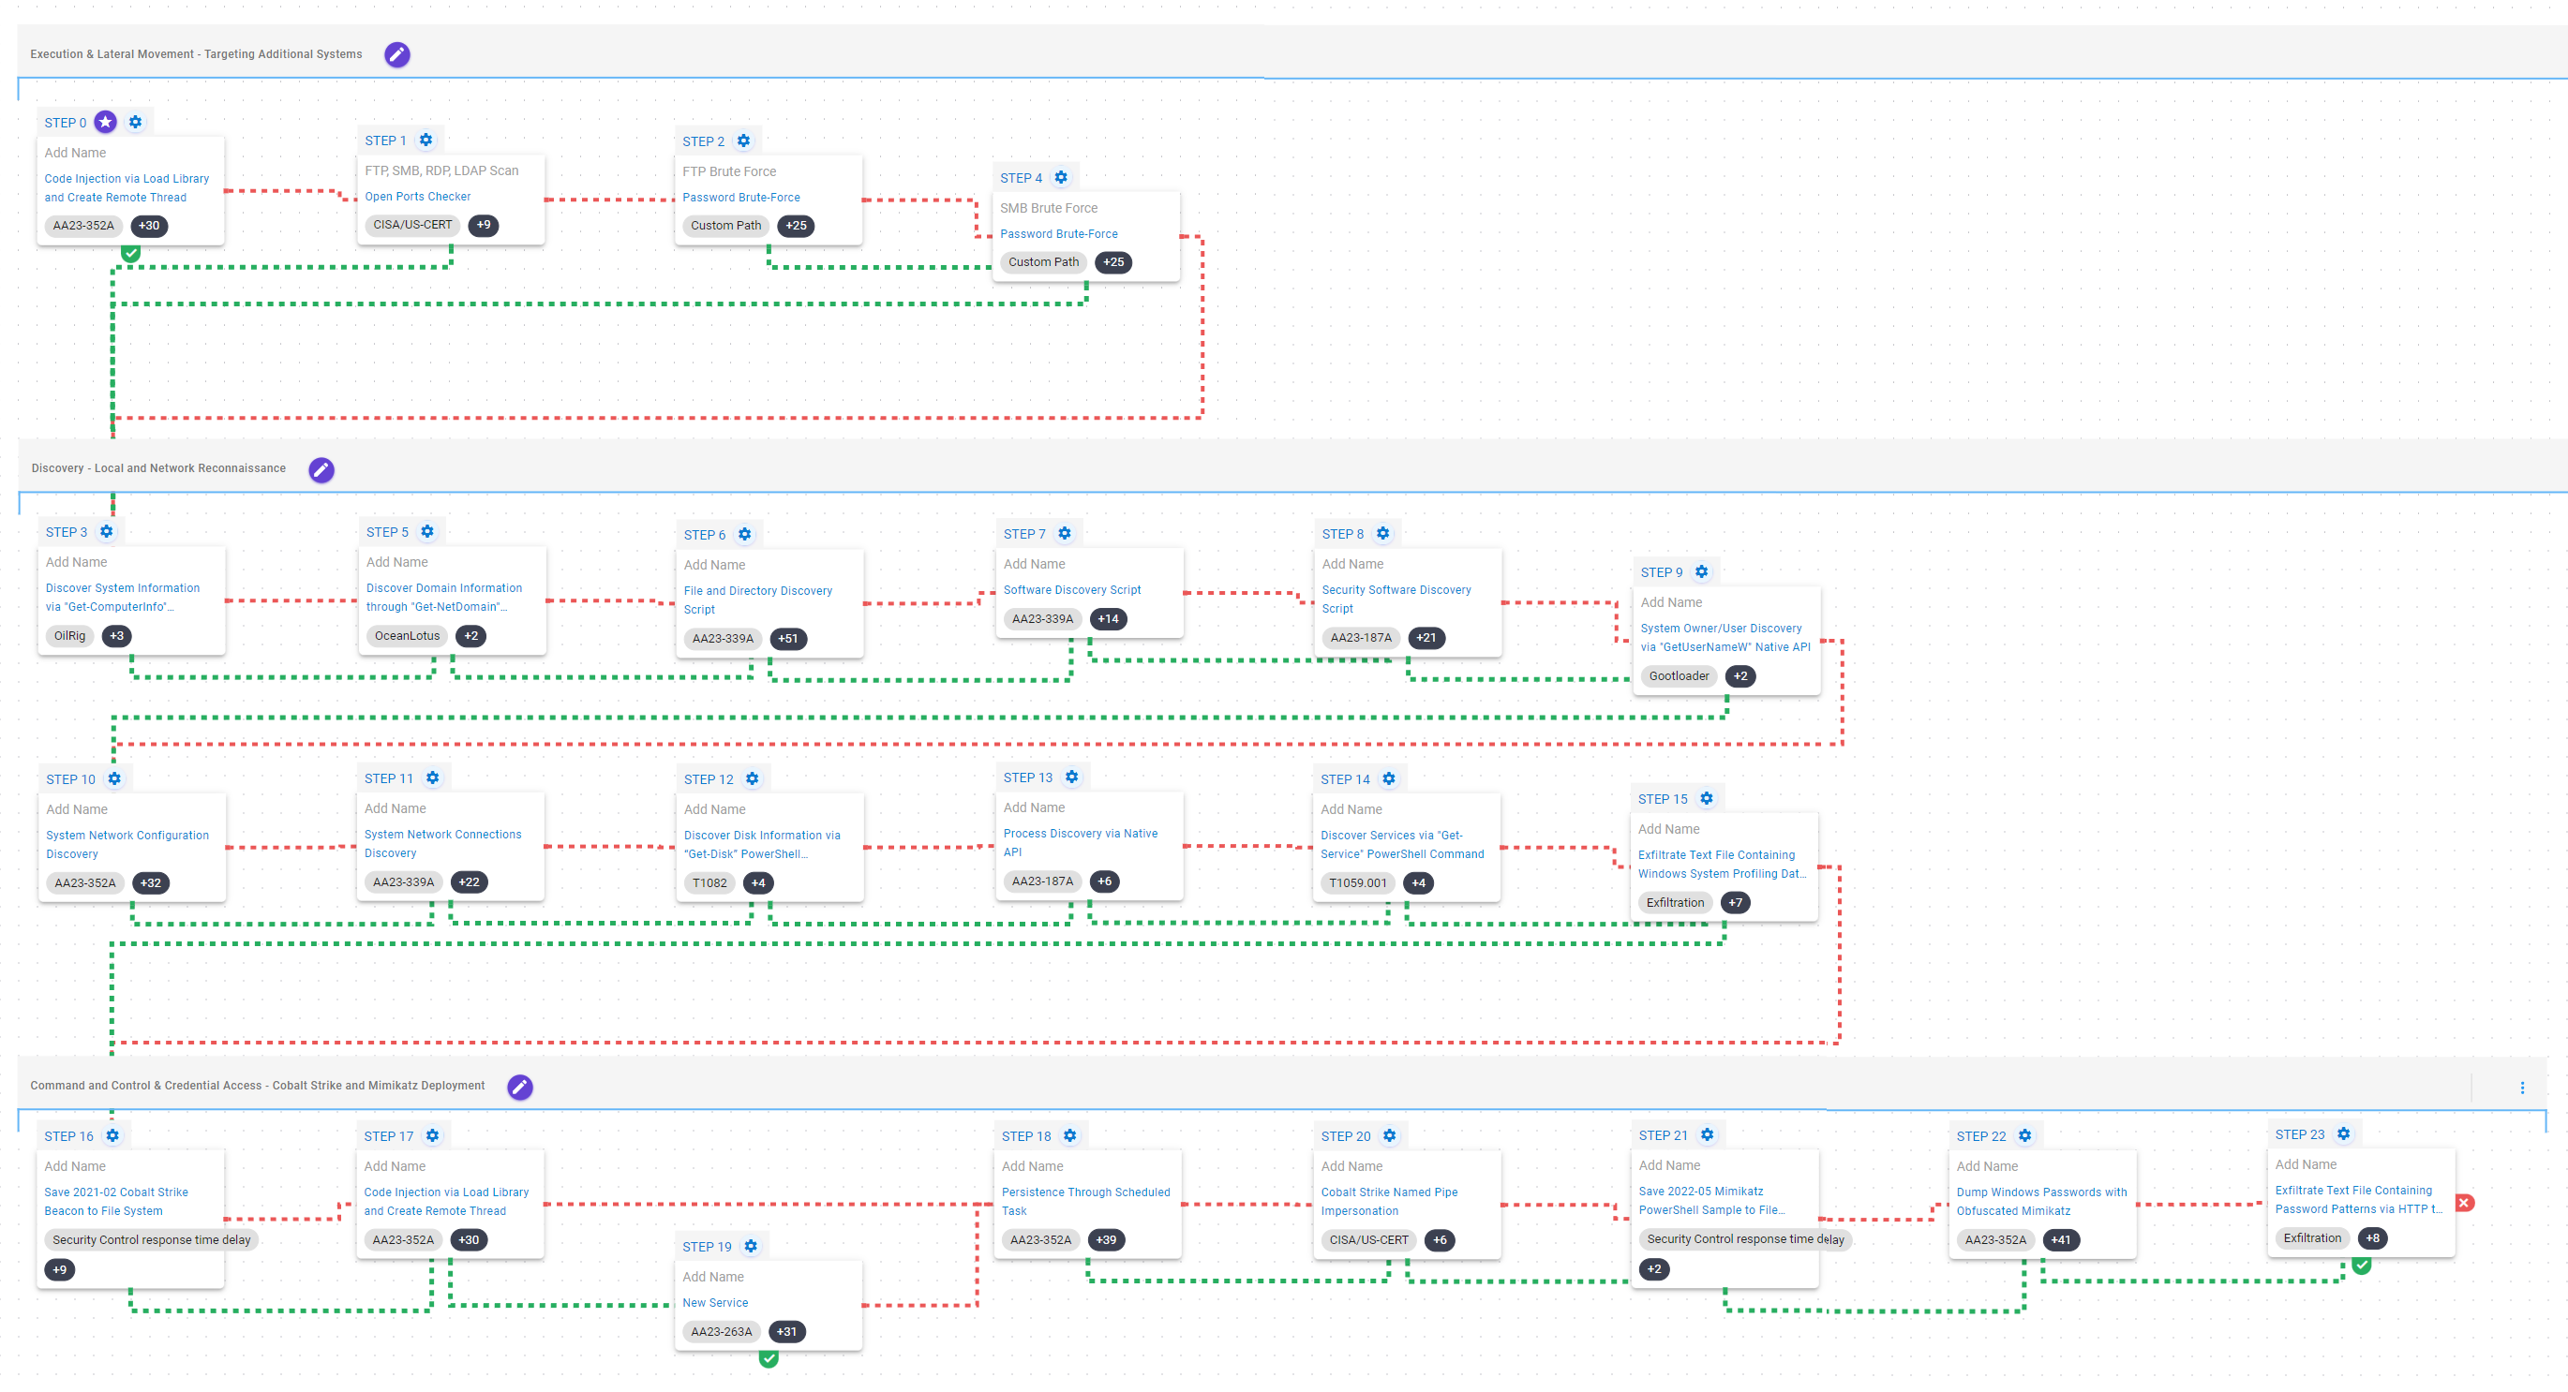
Task: Click red X marker beside STEP 23
Action: click(2464, 1203)
